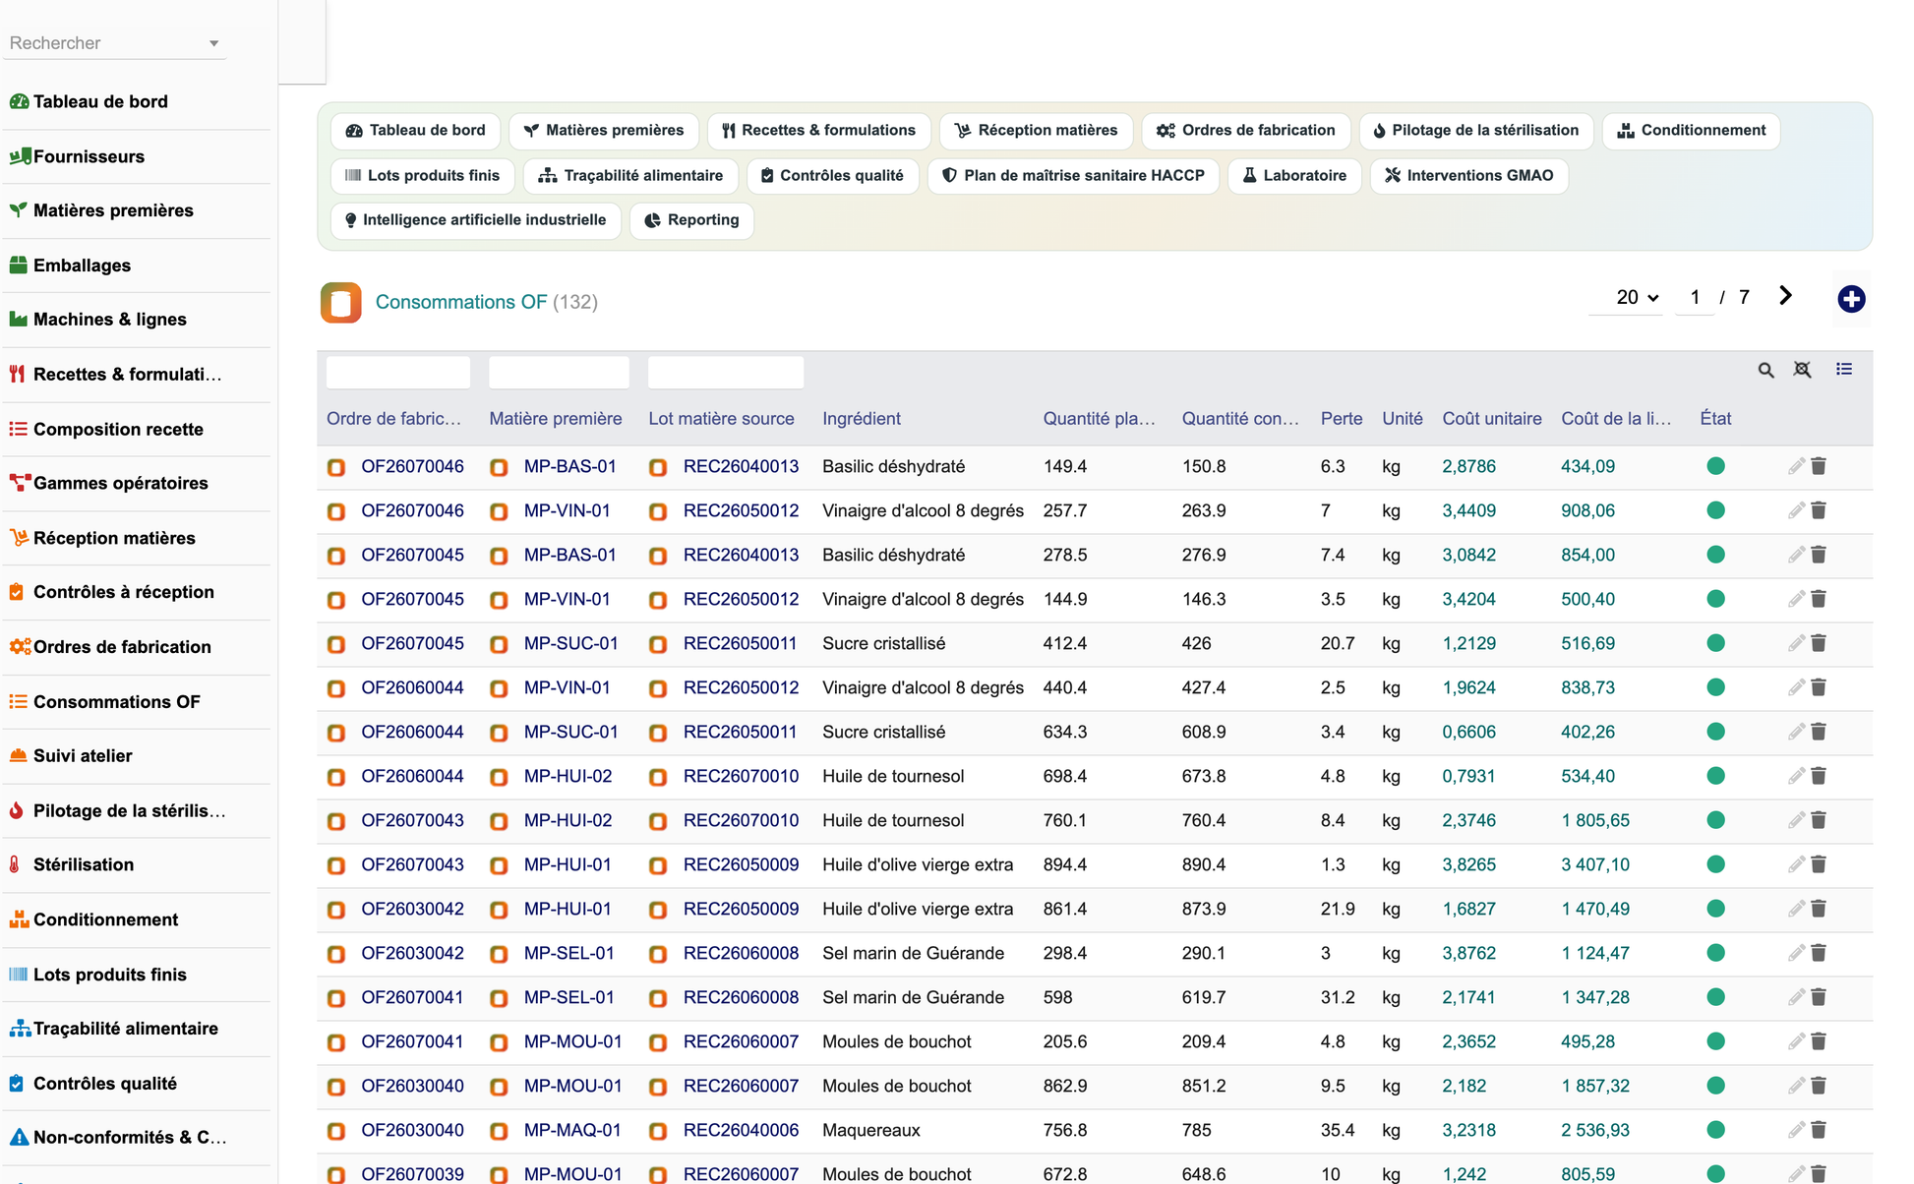The width and height of the screenshot is (1914, 1184).
Task: Open the Rechercher dropdown in the sidebar
Action: pos(114,43)
